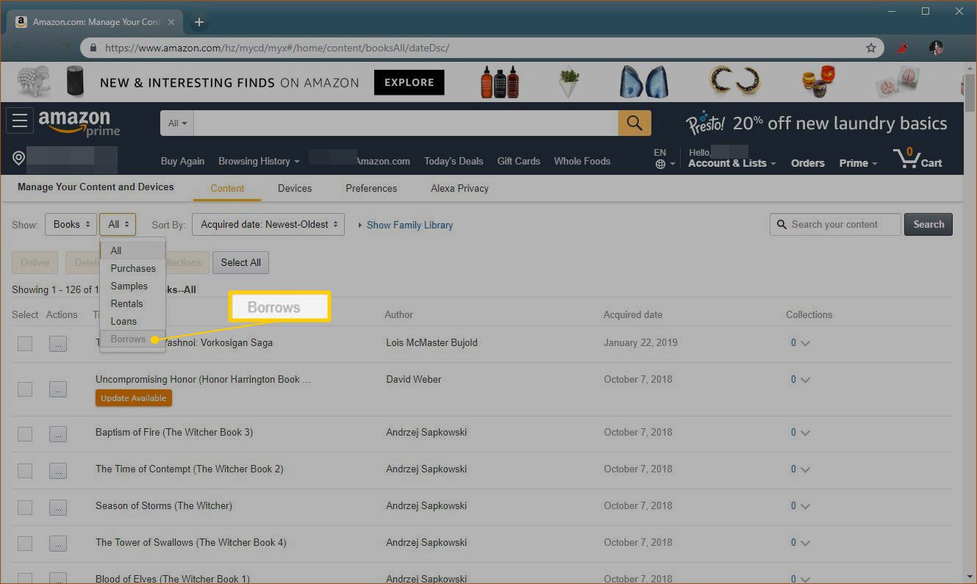Click the orange search magnifier button

tap(634, 123)
